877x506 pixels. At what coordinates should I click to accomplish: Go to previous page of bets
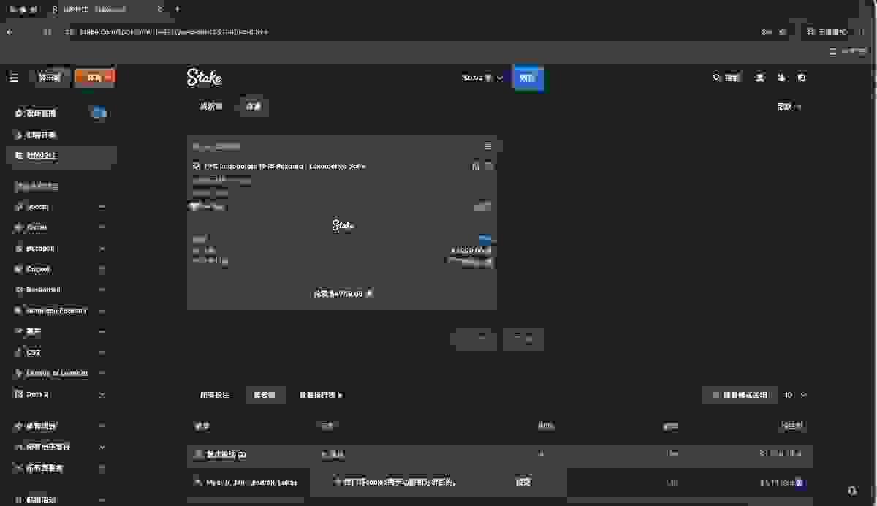point(474,339)
